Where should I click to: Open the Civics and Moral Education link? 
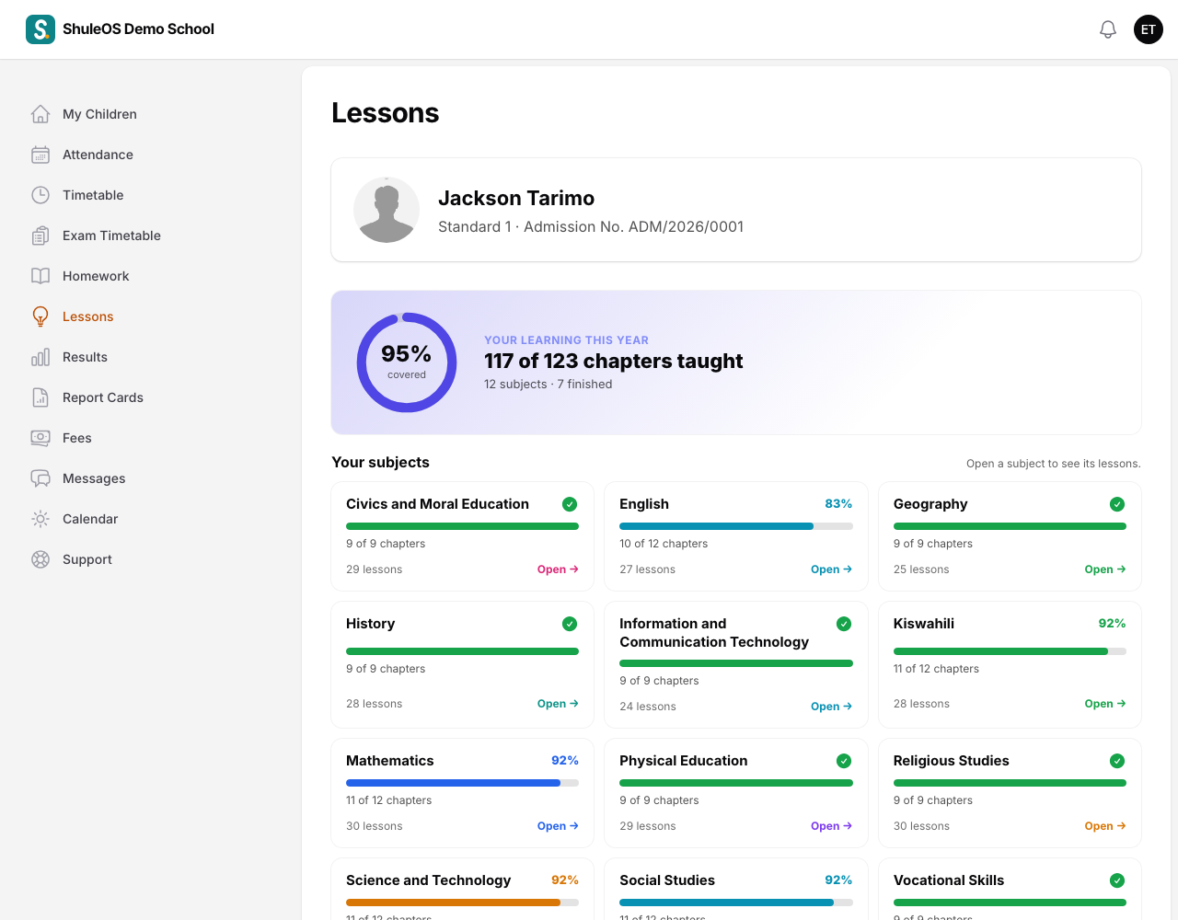point(558,569)
